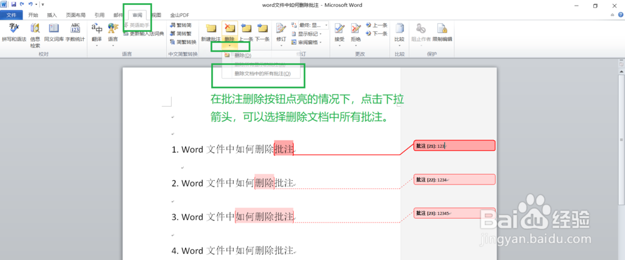
Task: Open the 翻译 translate dropdown
Action: click(96, 35)
